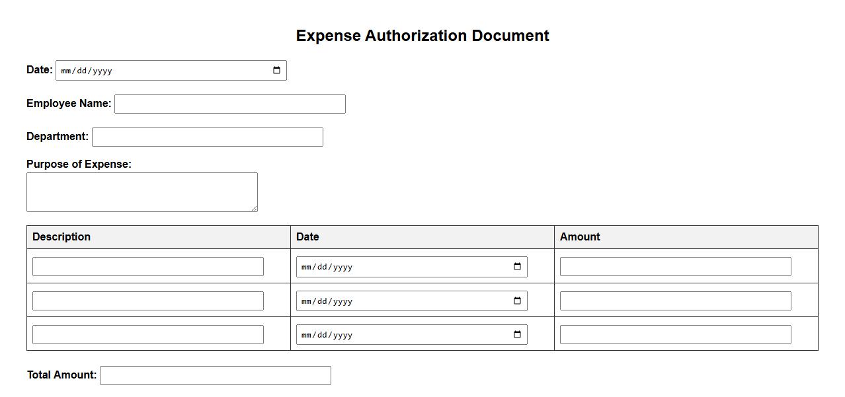Select month segment in third row date

coord(306,336)
